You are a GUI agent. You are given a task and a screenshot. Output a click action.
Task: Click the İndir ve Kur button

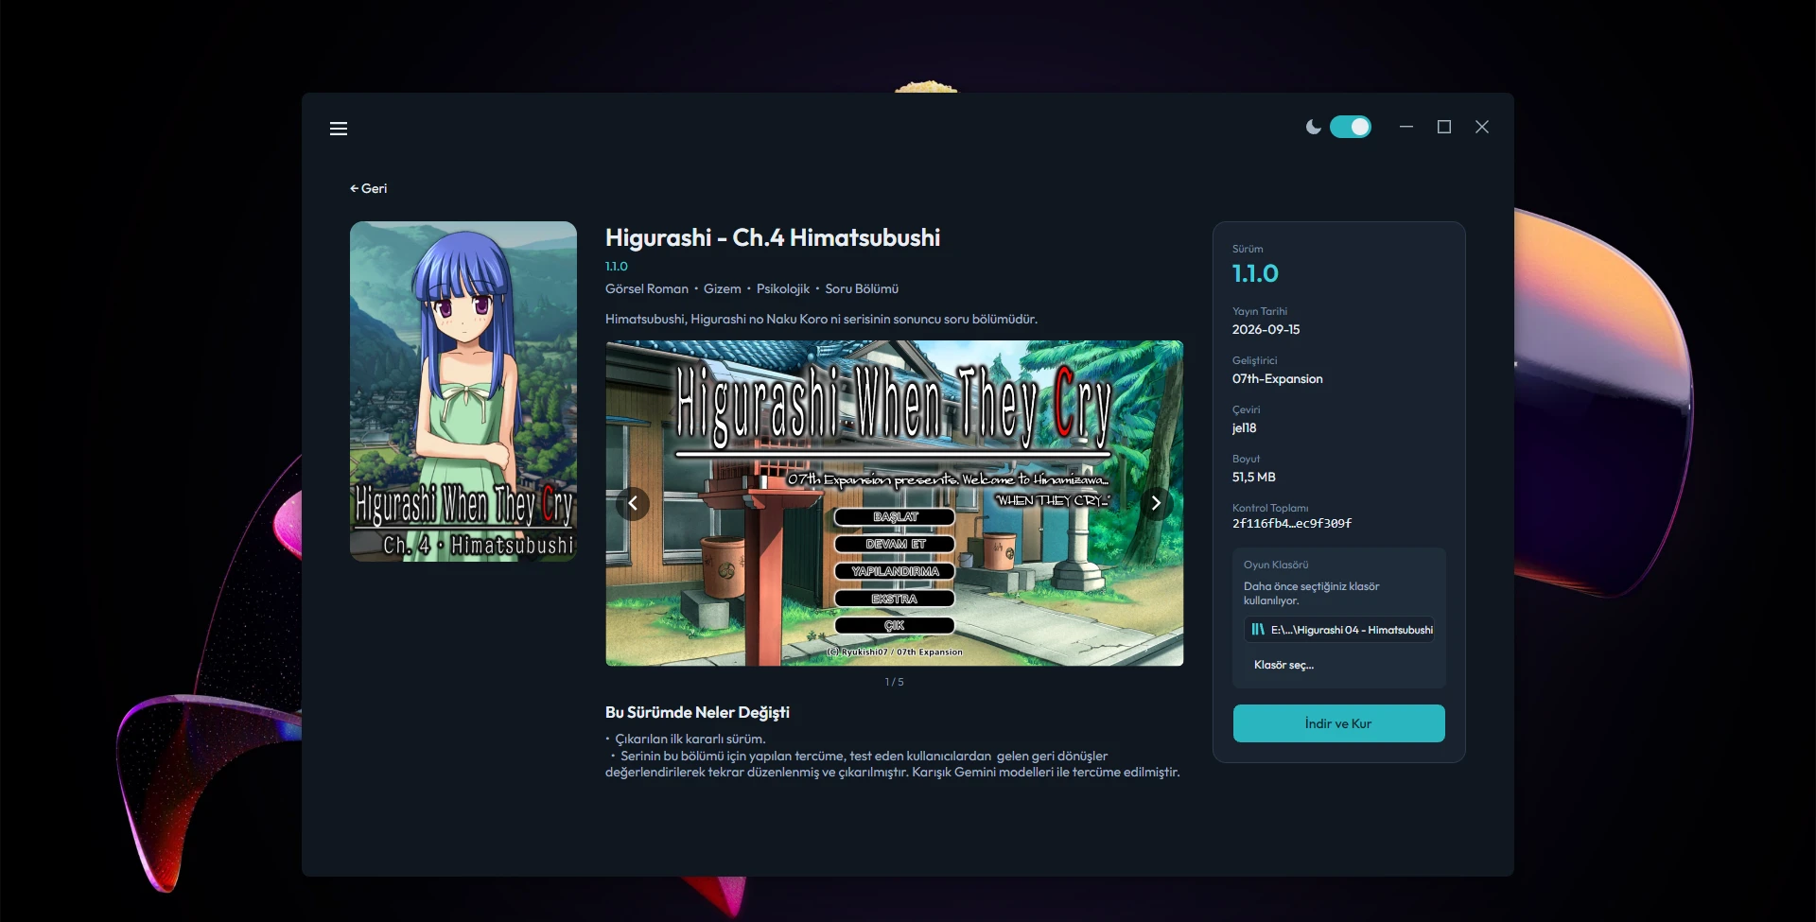click(1338, 723)
